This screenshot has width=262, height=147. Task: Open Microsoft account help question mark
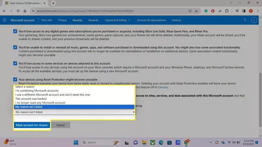[245, 20]
